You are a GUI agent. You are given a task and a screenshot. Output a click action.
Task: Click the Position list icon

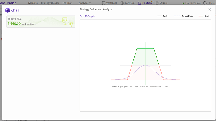point(140,3)
